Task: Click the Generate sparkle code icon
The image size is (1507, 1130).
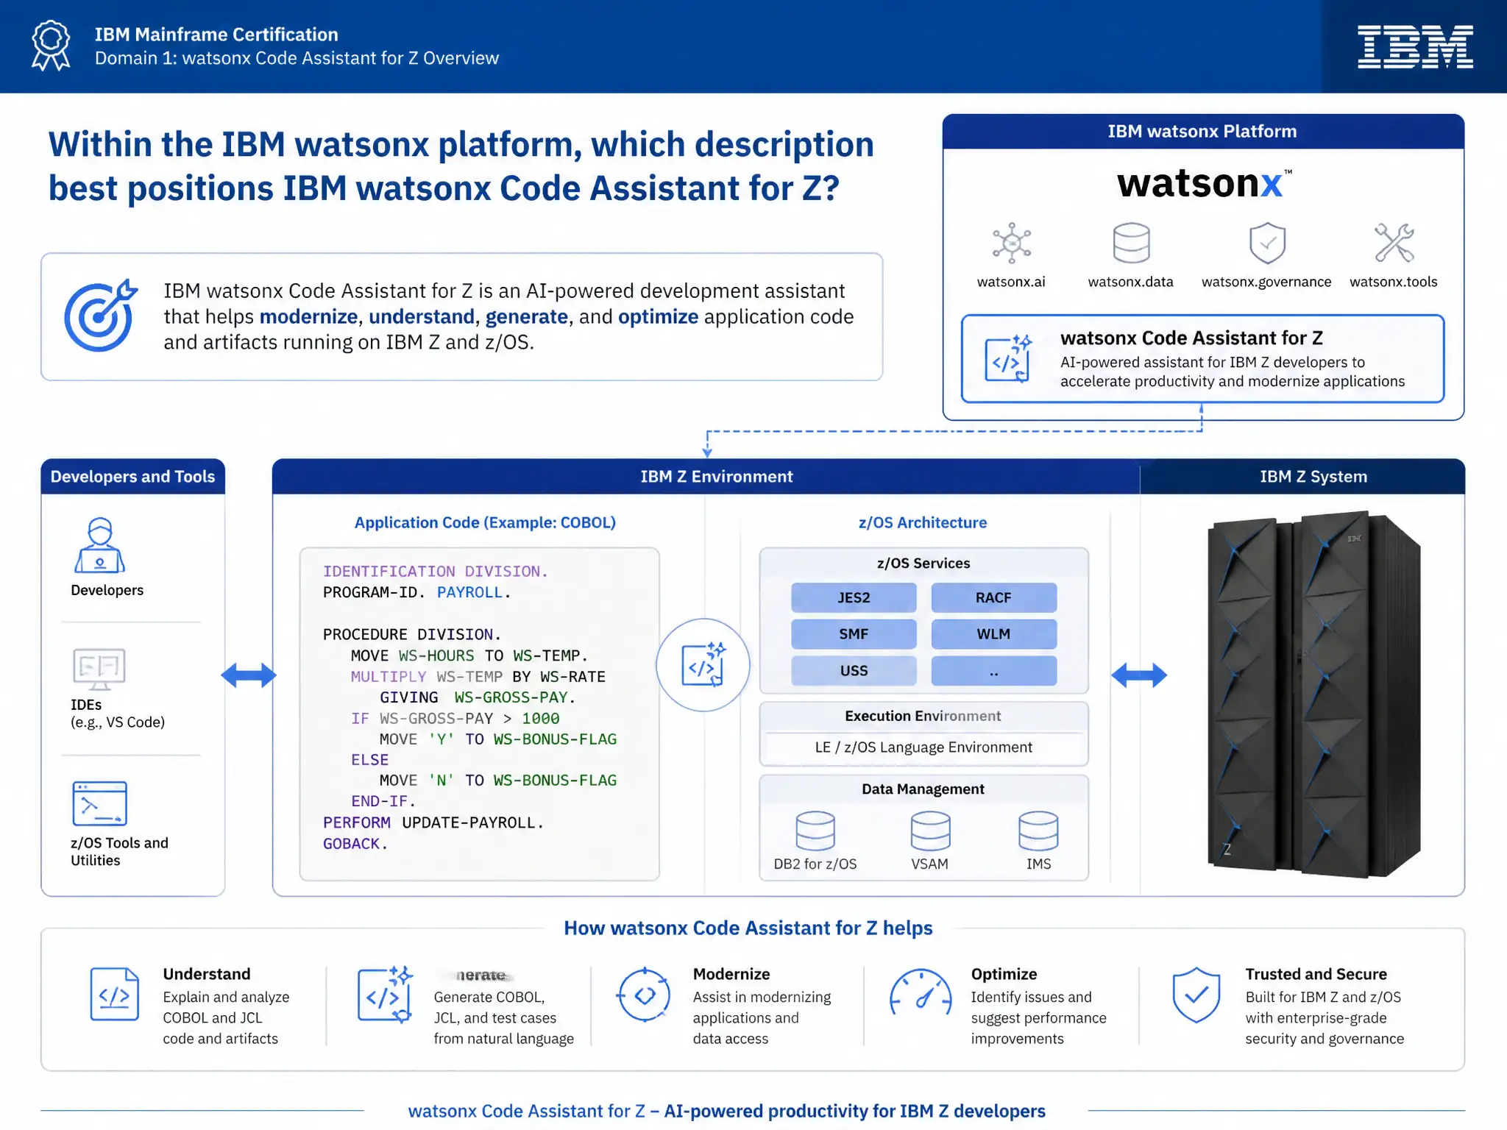Action: pos(385,994)
